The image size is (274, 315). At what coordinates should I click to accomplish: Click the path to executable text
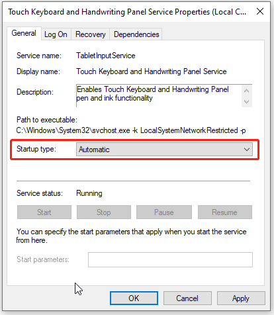tap(131, 130)
